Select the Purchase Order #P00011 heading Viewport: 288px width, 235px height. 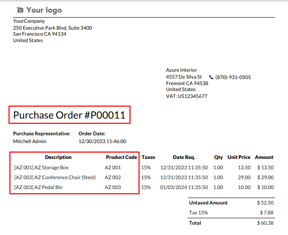pos(69,115)
